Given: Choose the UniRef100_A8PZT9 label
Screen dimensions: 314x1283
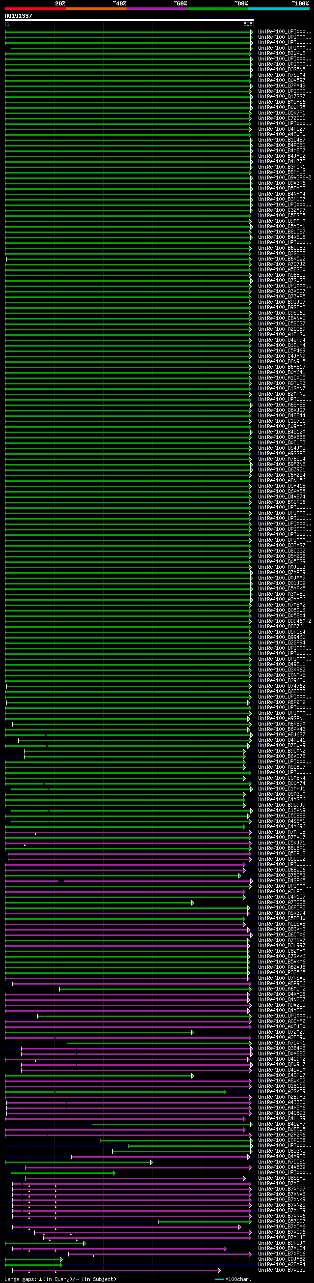Looking at the screenshot, I should point(282,702).
